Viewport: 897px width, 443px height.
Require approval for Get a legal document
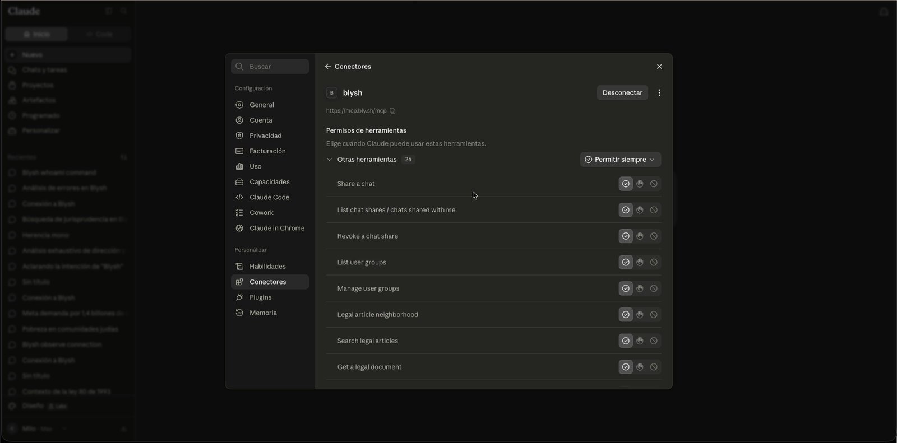[640, 367]
